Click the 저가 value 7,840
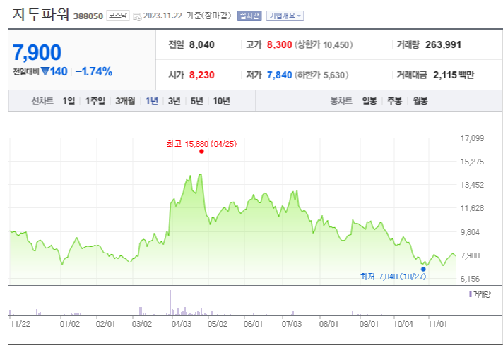 tap(280, 75)
